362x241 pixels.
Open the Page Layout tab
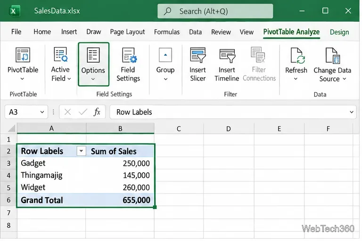point(127,32)
